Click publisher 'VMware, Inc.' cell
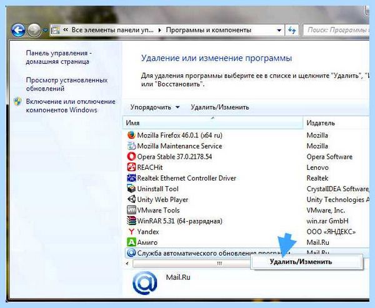Screen dimensions: 375x308 click(326, 210)
